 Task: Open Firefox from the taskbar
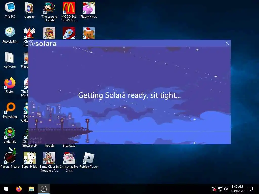(x=19, y=189)
